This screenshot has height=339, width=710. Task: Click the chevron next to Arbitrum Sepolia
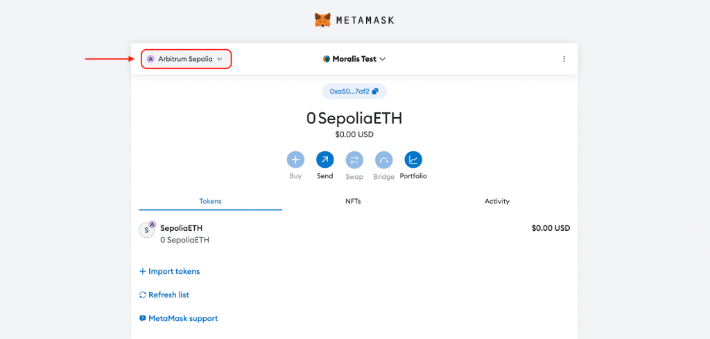(x=220, y=59)
